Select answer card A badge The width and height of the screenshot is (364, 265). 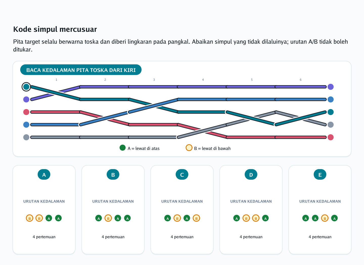tap(44, 175)
